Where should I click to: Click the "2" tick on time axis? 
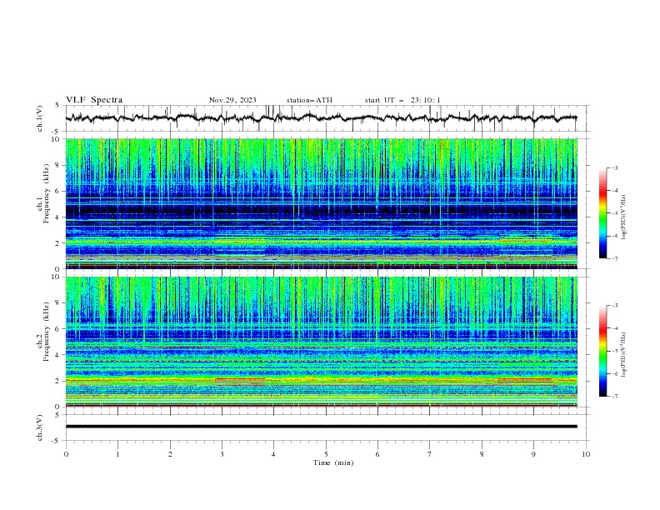point(170,454)
